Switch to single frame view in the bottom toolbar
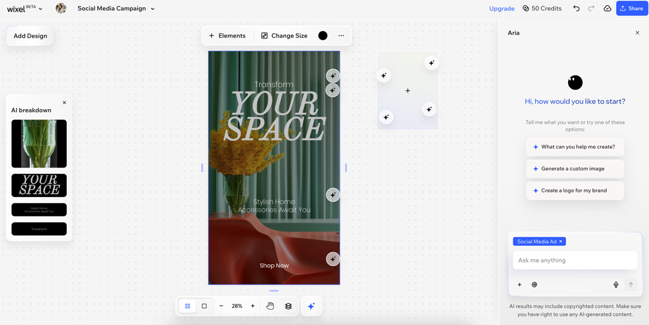Image resolution: width=649 pixels, height=325 pixels. pyautogui.click(x=204, y=306)
